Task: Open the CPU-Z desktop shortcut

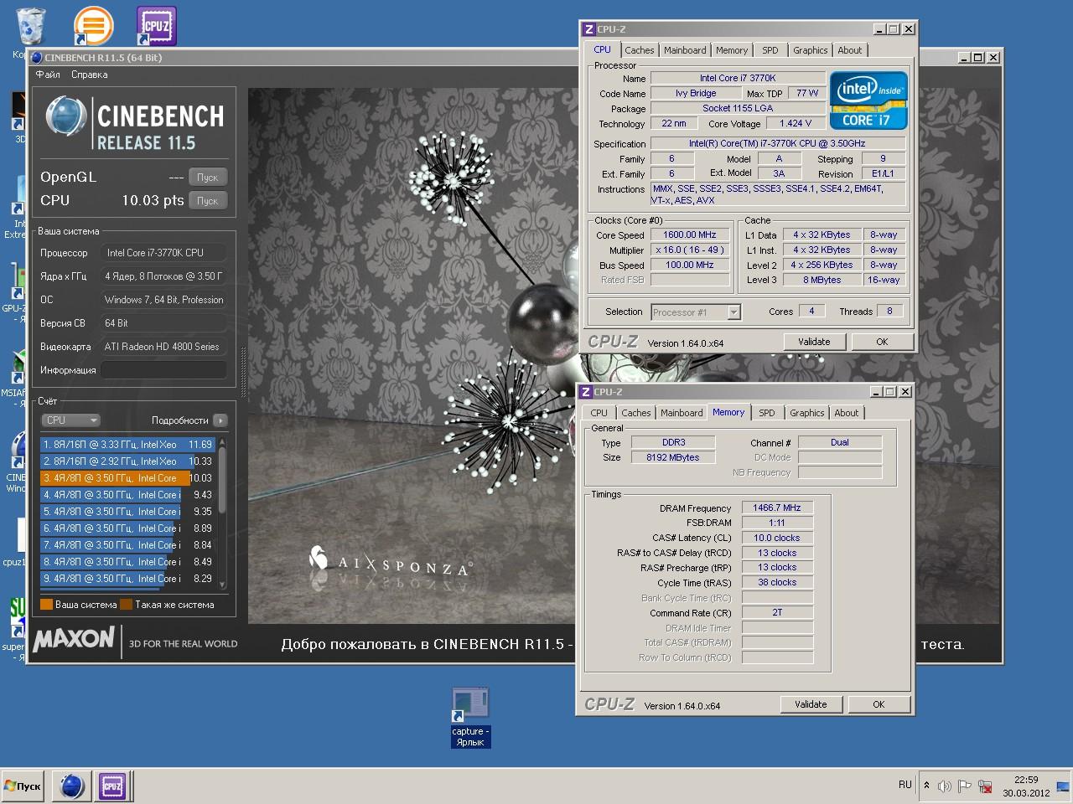Action: (x=157, y=25)
